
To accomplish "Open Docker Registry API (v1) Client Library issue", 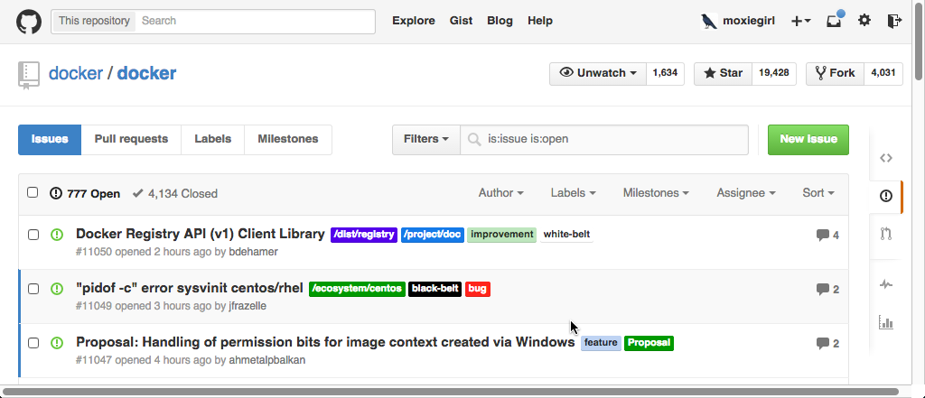I will pos(201,234).
